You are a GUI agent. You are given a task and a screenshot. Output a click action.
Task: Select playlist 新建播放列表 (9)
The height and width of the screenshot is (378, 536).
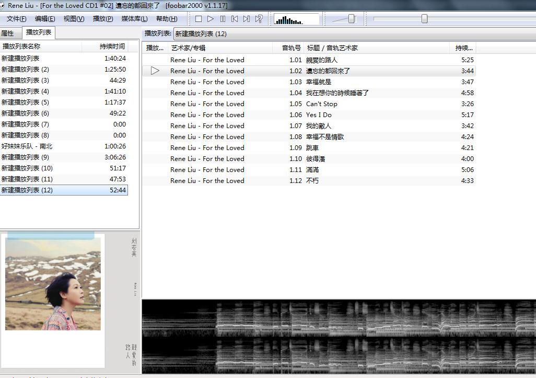click(64, 157)
